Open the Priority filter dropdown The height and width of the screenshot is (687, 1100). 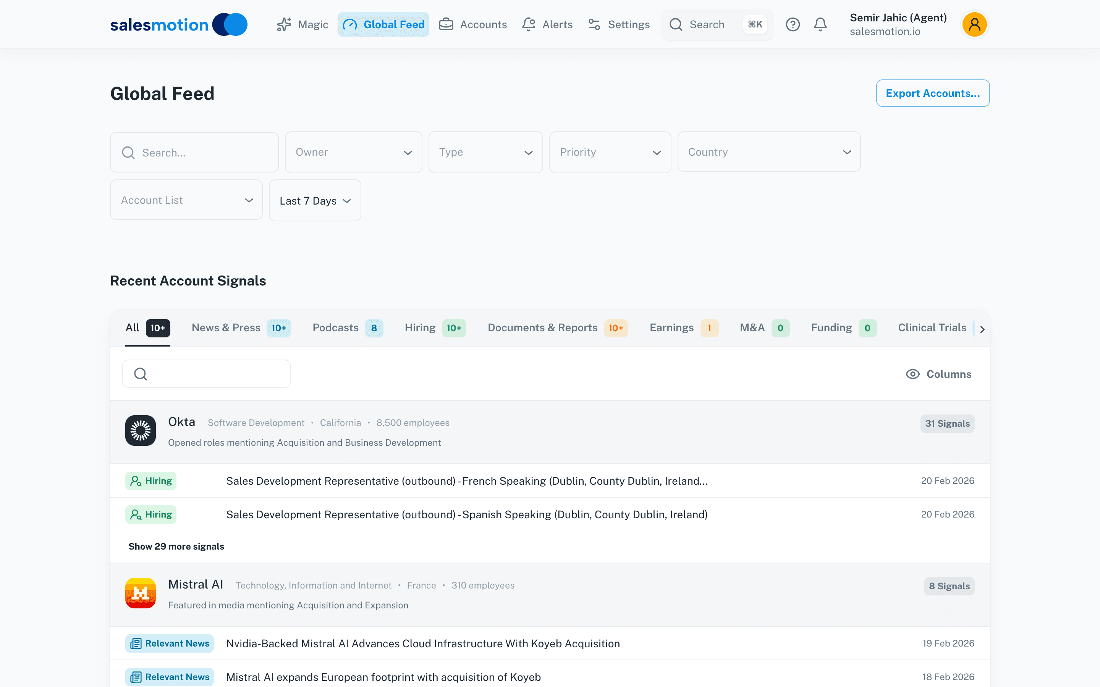(610, 152)
